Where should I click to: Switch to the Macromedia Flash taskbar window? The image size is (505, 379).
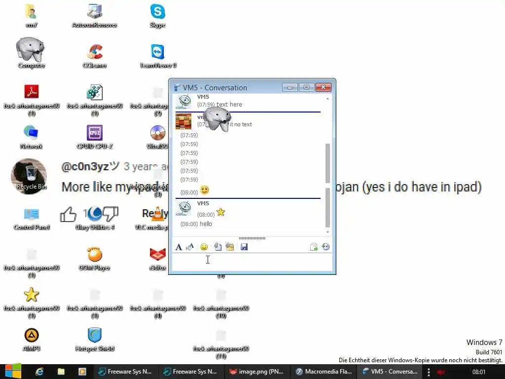(x=324, y=372)
